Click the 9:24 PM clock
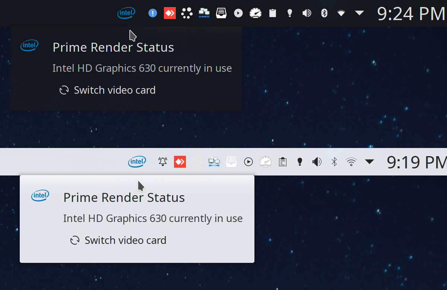This screenshot has width=447, height=290. point(412,13)
